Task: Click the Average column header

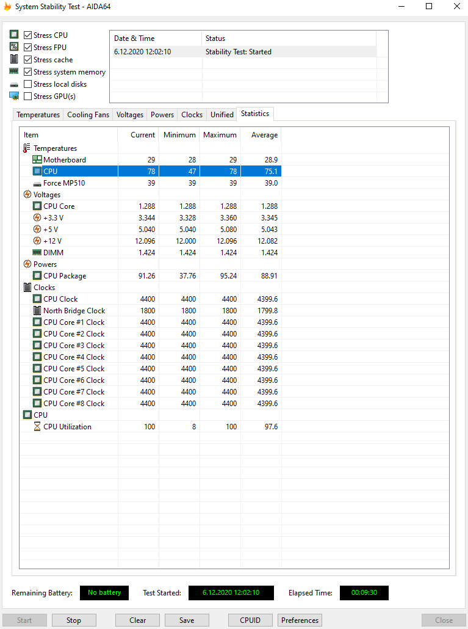Action: 261,135
